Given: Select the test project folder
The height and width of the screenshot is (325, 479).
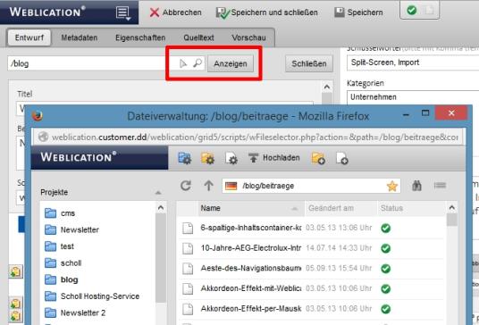Looking at the screenshot, I should coord(59,246).
